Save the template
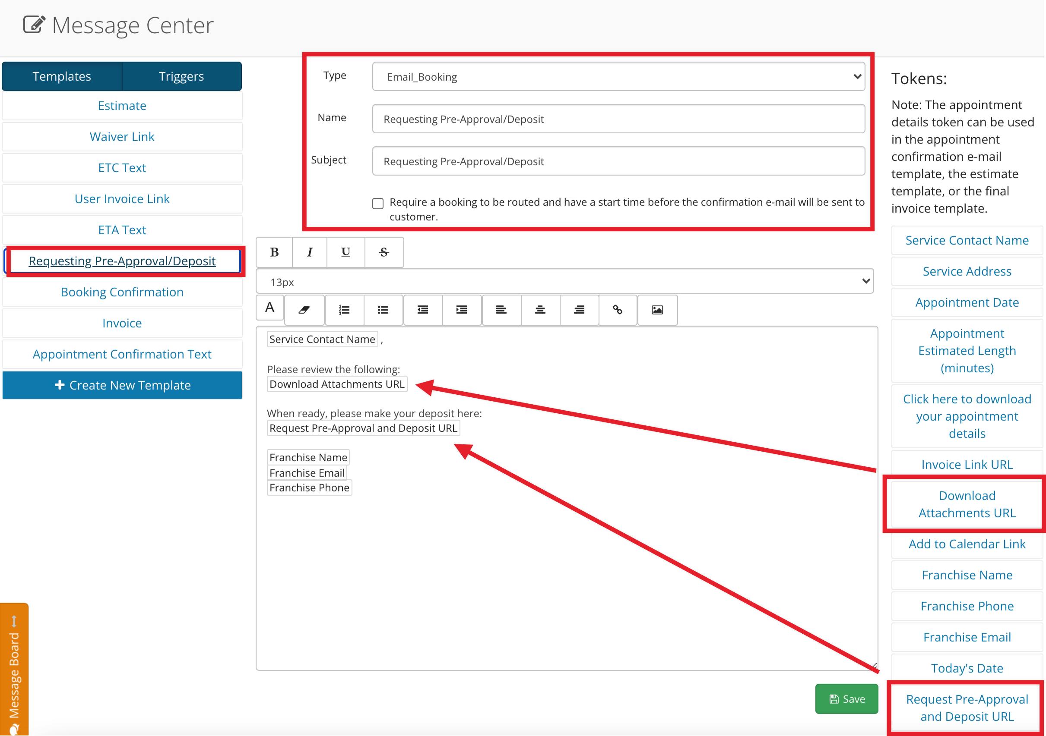This screenshot has height=736, width=1046. pyautogui.click(x=846, y=698)
